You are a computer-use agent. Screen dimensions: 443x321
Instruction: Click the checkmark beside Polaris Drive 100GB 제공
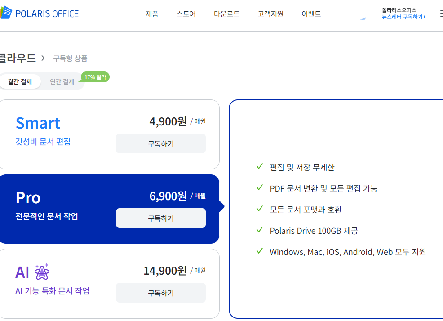point(259,231)
